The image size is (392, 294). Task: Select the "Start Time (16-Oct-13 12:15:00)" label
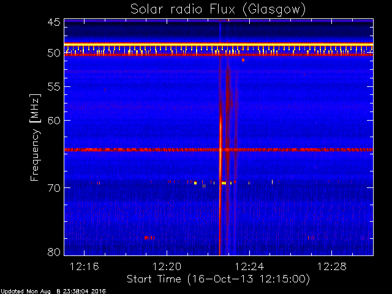tap(218, 279)
